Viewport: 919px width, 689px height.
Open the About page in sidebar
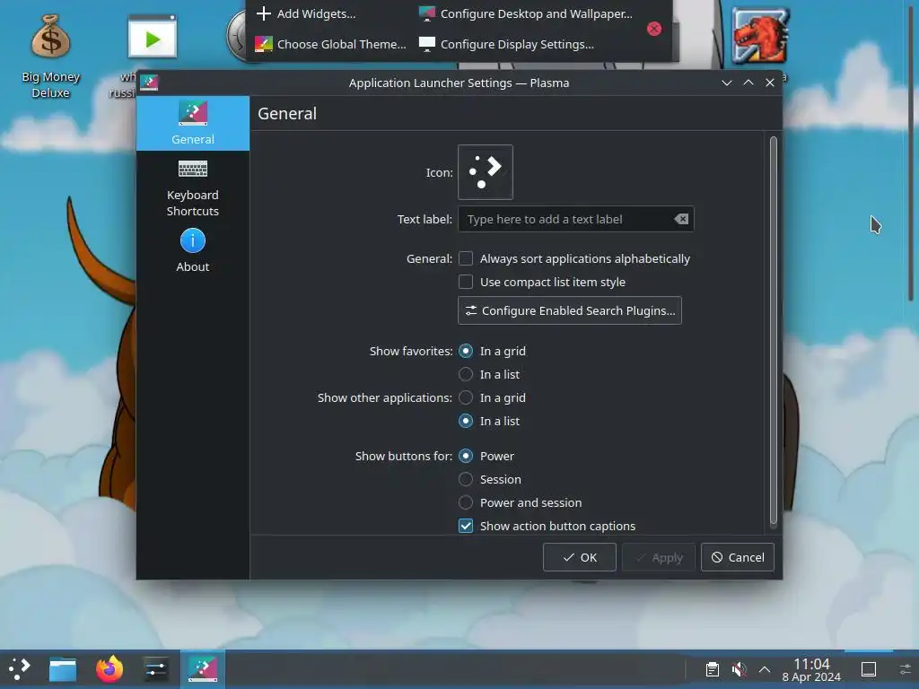(x=192, y=251)
